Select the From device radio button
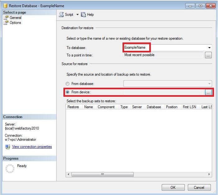The image size is (218, 195). [x=67, y=92]
